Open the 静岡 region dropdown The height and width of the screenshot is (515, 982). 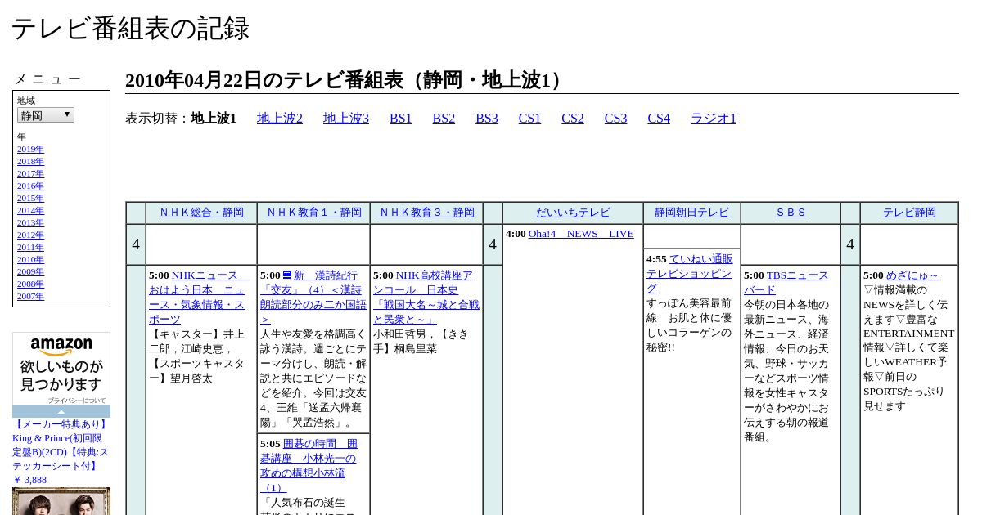[46, 115]
